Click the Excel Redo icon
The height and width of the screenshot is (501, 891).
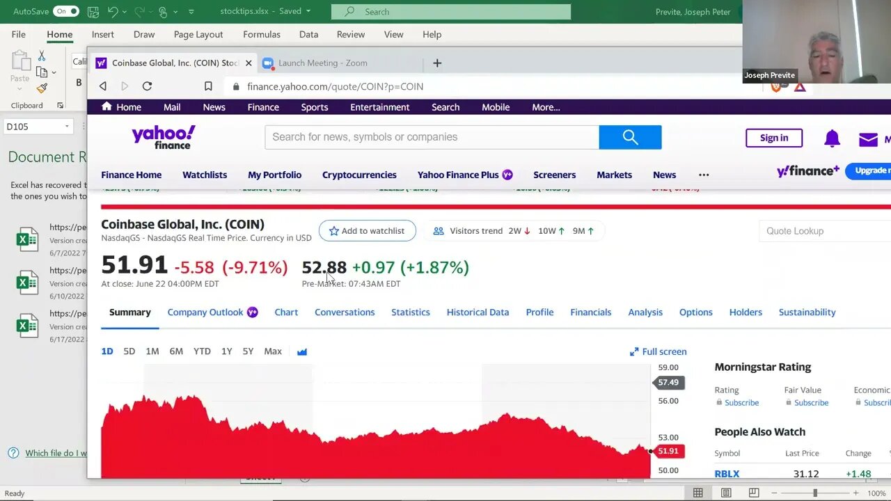(139, 12)
